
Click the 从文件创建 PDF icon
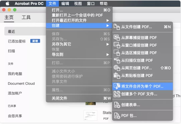117,27
